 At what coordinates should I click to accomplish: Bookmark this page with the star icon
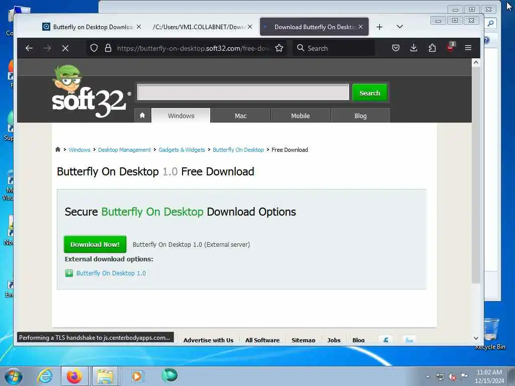point(279,48)
